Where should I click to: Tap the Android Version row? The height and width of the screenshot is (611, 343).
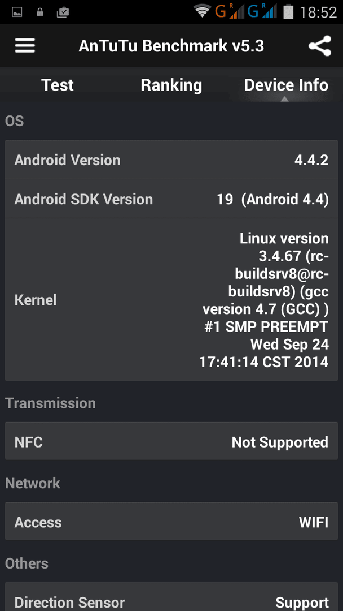pyautogui.click(x=171, y=160)
